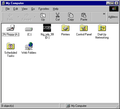Expand the Back button history arrow
This screenshot has width=120, height=109.
coord(18,17)
